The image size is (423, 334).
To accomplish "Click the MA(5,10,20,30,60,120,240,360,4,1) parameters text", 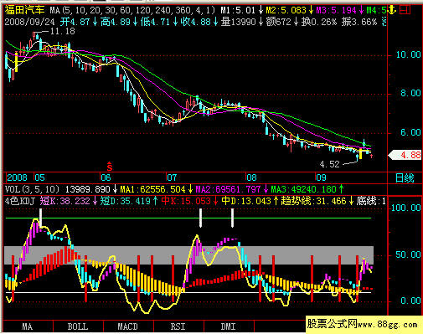I will click(x=132, y=11).
